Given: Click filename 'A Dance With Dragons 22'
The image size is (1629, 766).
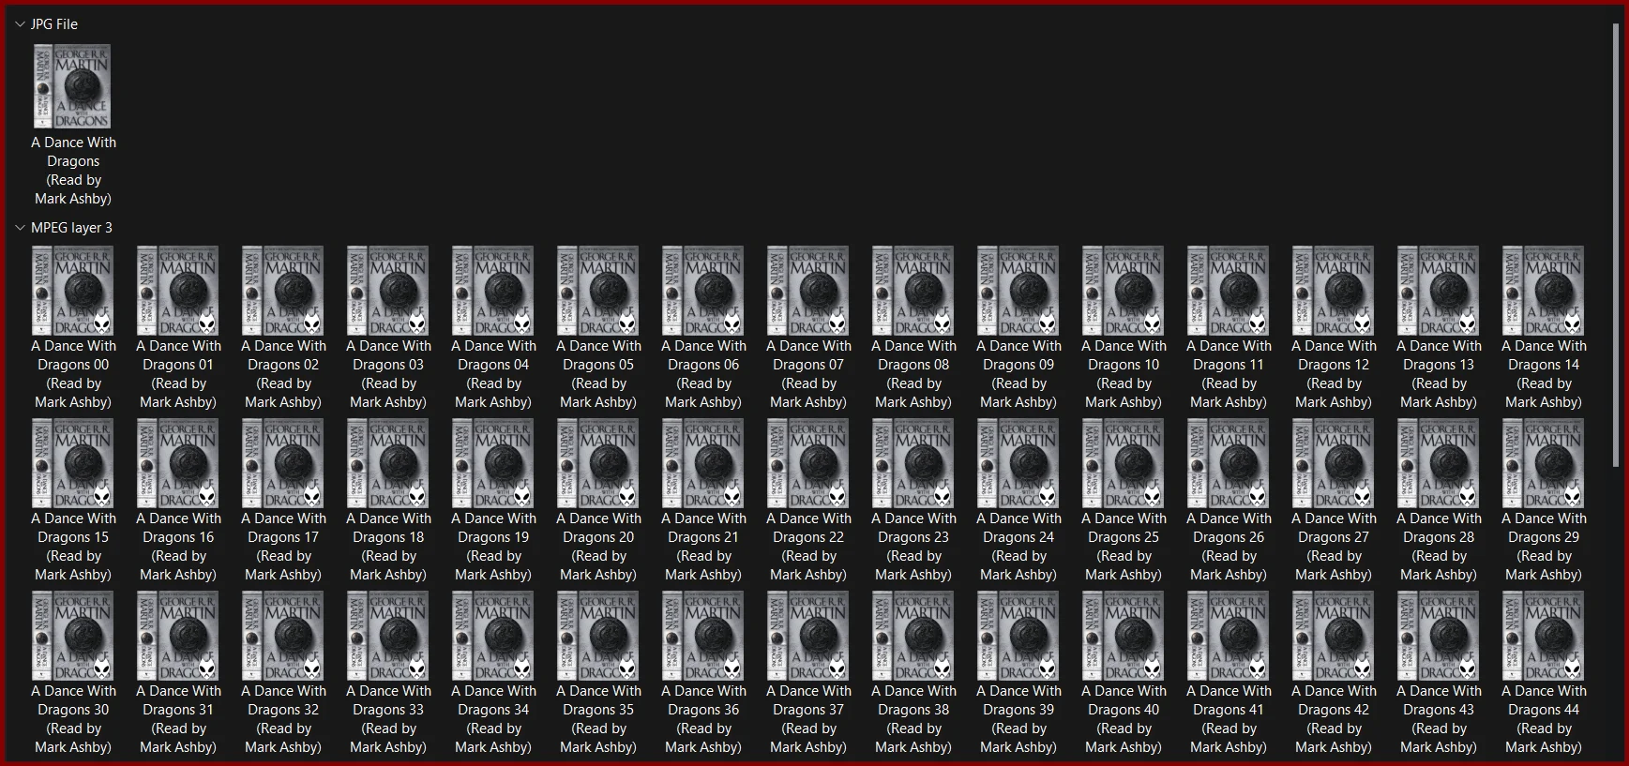Looking at the screenshot, I should tap(808, 547).
